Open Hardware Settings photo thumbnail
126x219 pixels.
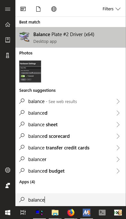[30, 71]
